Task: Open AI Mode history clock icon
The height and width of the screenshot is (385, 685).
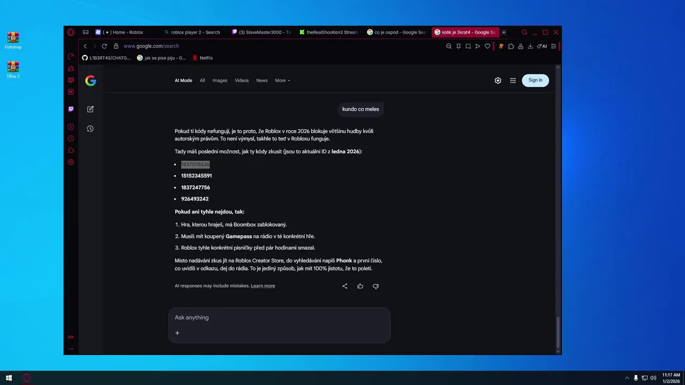Action: click(x=90, y=129)
